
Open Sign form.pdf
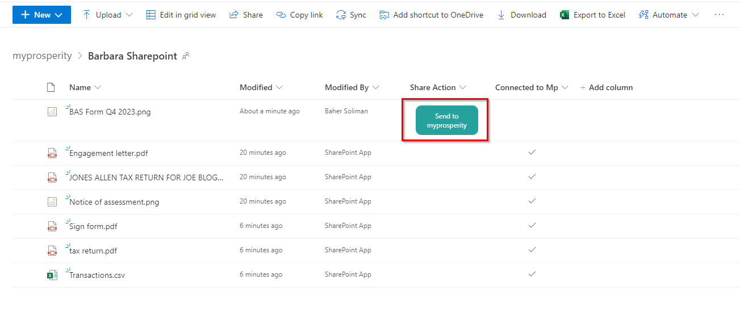click(93, 226)
